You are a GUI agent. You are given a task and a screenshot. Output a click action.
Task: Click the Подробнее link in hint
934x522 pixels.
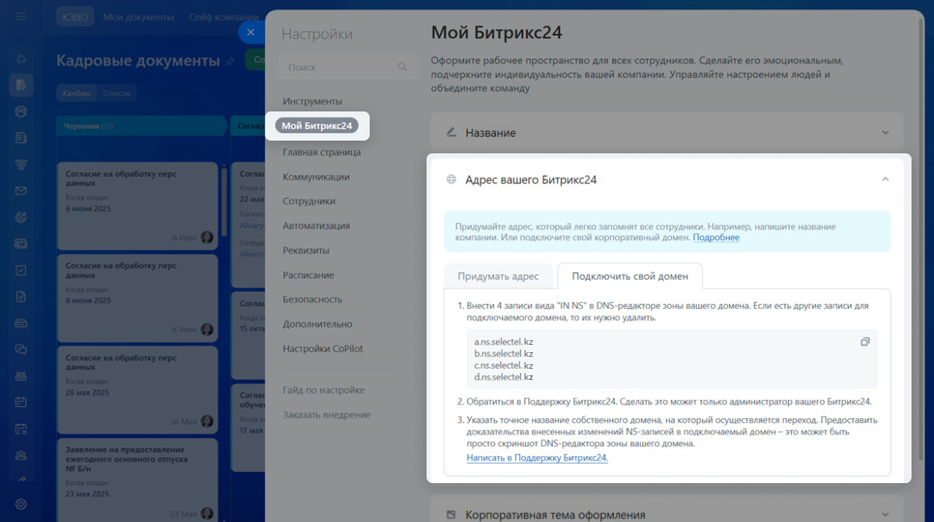point(716,237)
